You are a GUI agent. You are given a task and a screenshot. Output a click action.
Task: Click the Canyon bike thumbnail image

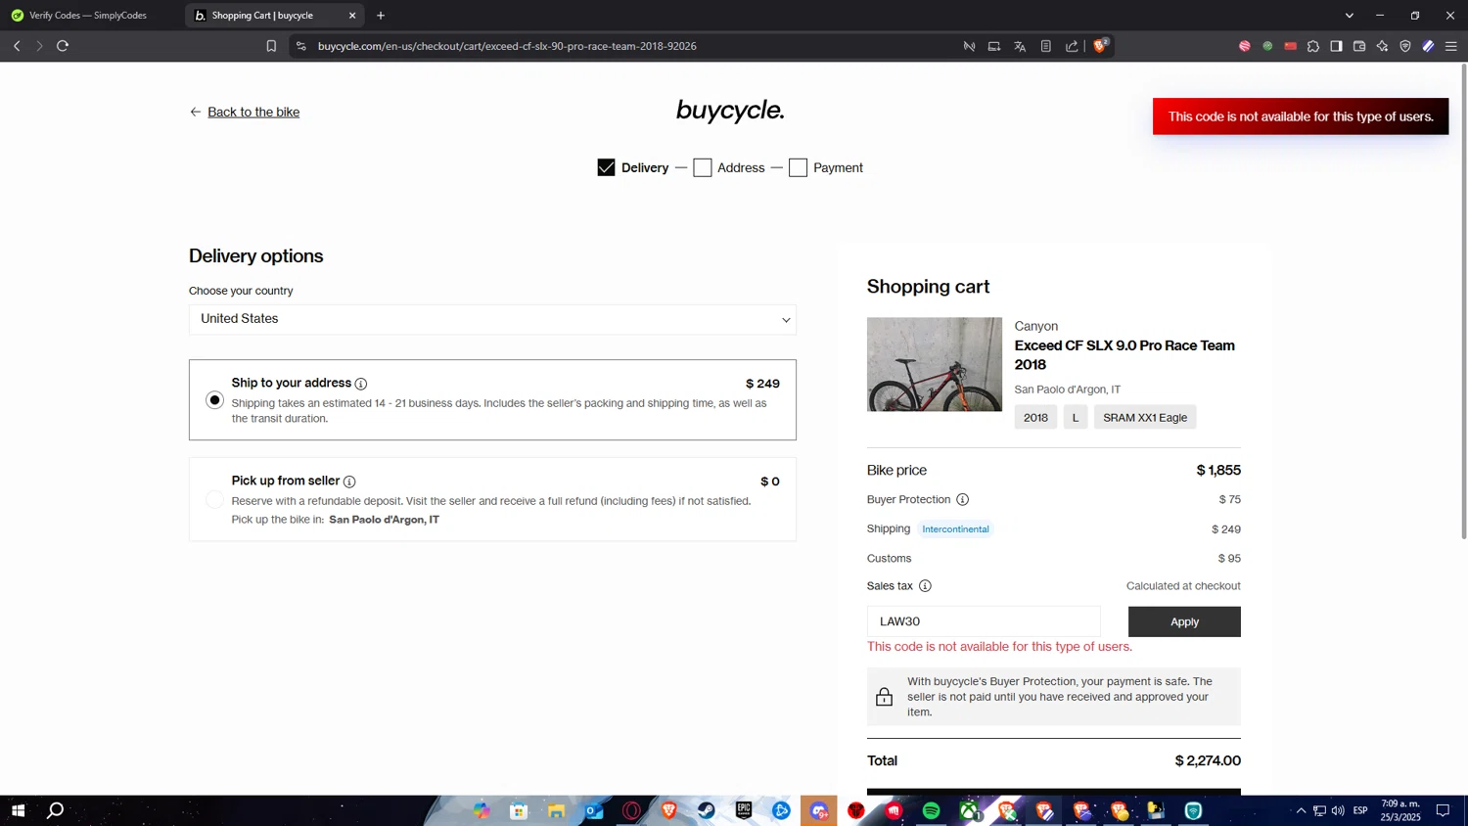pos(935,364)
